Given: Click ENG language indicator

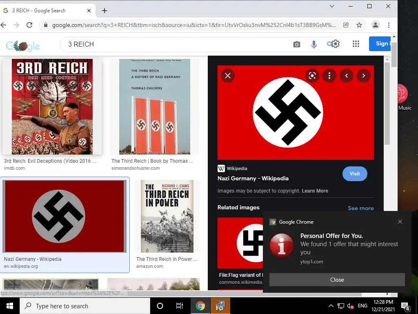Looking at the screenshot, I should [x=362, y=306].
